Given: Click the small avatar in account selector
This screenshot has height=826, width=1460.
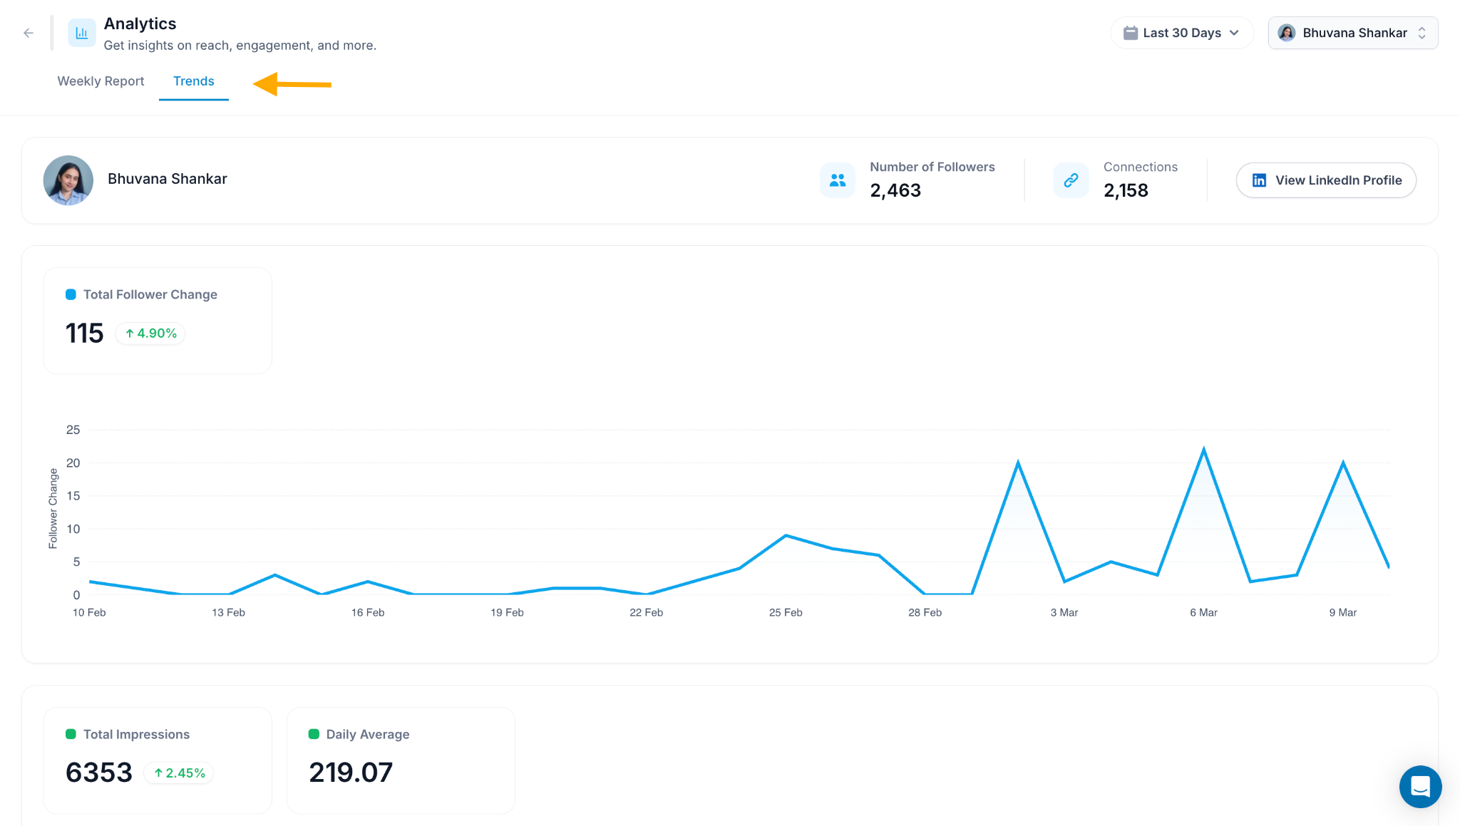Looking at the screenshot, I should 1287,33.
